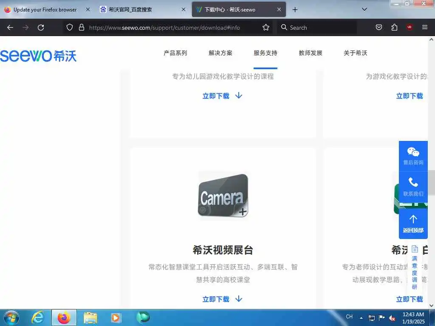This screenshot has height=326, width=435.
Task: Open File Explorer from taskbar
Action: [x=90, y=318]
